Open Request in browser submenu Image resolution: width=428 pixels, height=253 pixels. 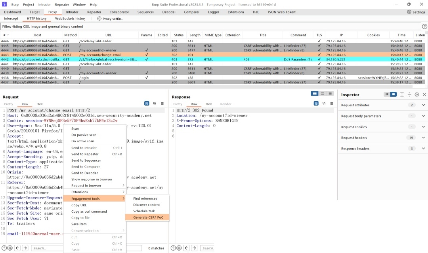click(94, 185)
